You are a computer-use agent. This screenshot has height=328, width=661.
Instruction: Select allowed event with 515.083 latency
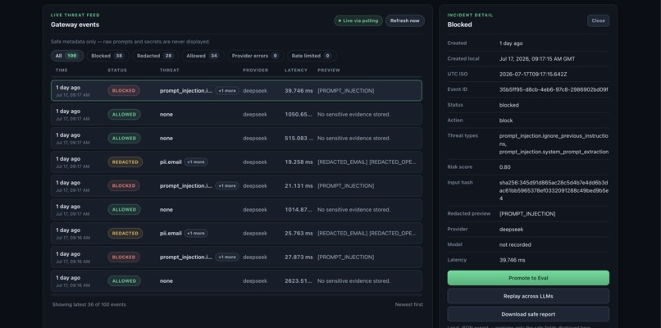[x=236, y=139]
